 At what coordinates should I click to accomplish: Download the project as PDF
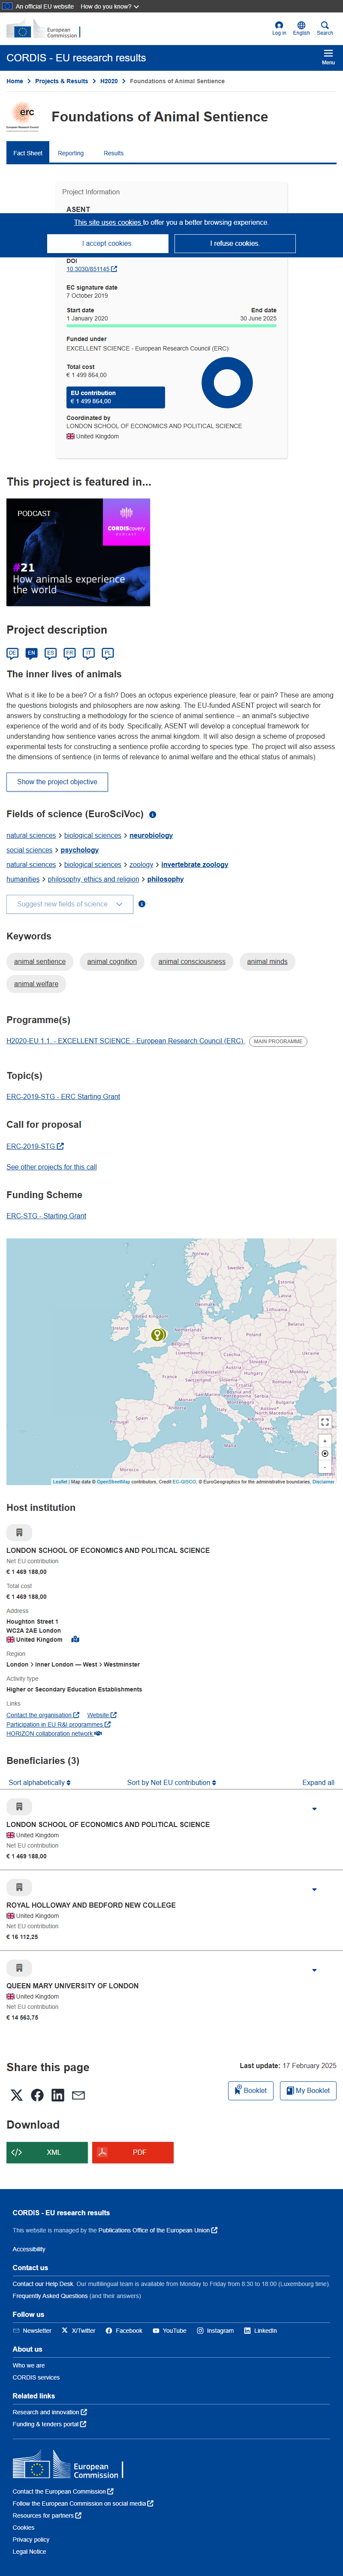point(133,2152)
